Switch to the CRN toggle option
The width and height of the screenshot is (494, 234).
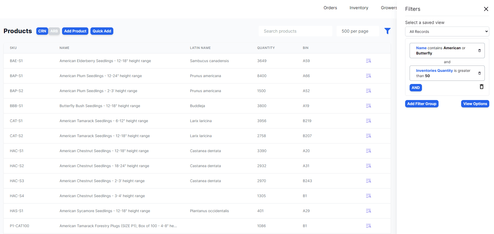coord(42,31)
